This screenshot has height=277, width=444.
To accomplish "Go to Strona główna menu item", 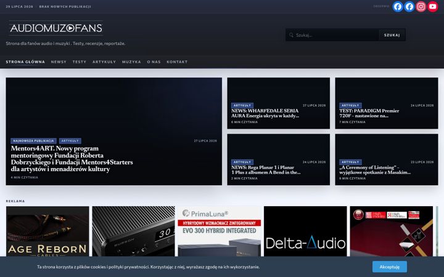I will pyautogui.click(x=25, y=62).
